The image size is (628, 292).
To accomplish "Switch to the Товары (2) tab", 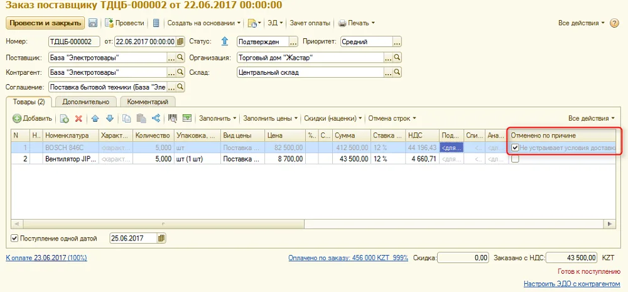I will (x=29, y=102).
